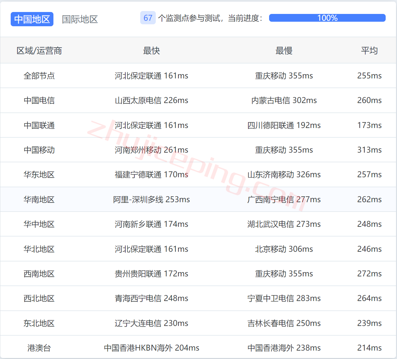Select 重庆移动 355ms slowest result
The image size is (397, 359).
(x=284, y=75)
